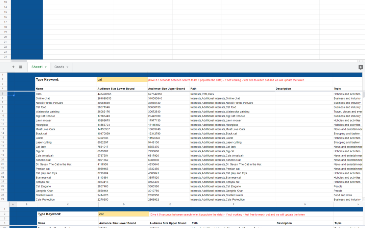Open the Sheet1 tab dropdown arrow

[46, 67]
